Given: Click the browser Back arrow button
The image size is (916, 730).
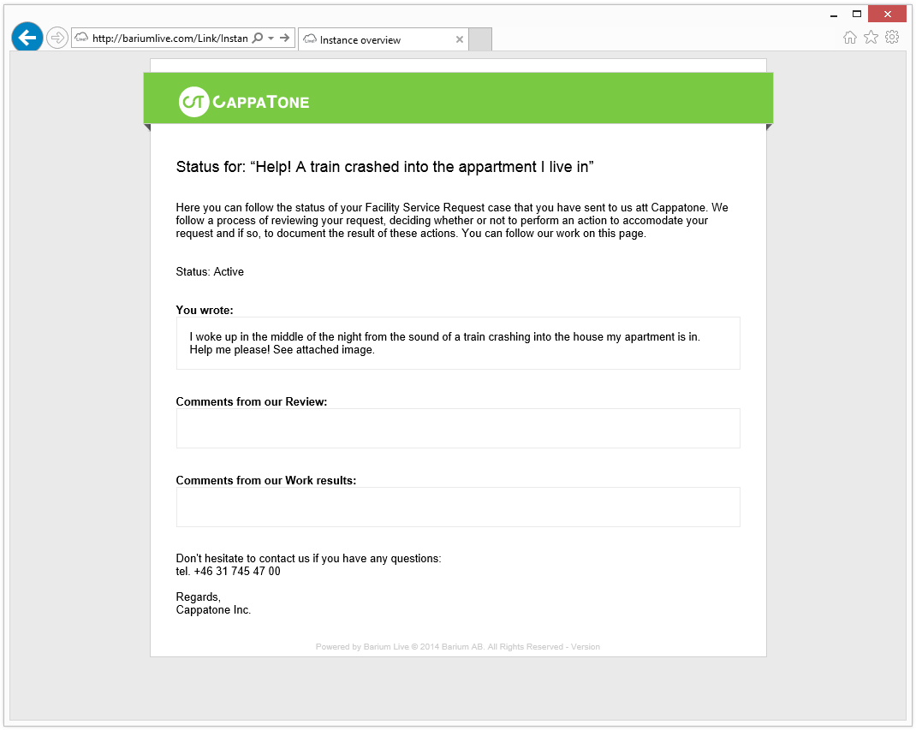Looking at the screenshot, I should [x=27, y=38].
